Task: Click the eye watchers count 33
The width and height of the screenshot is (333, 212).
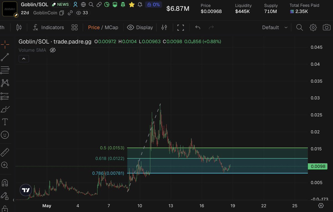Action: coord(82,13)
